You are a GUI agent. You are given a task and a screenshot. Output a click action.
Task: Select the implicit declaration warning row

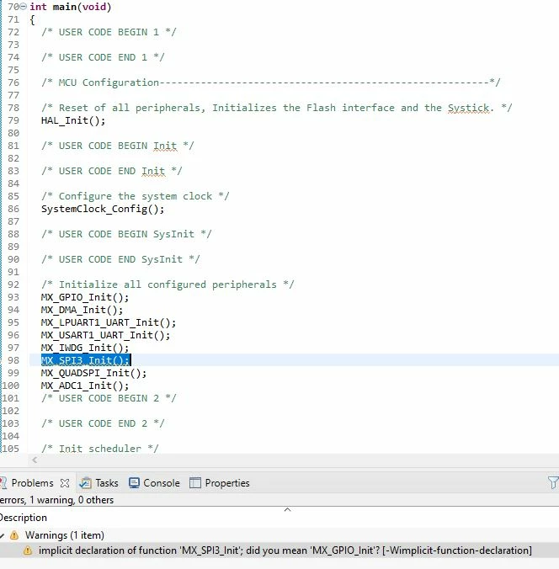279,550
